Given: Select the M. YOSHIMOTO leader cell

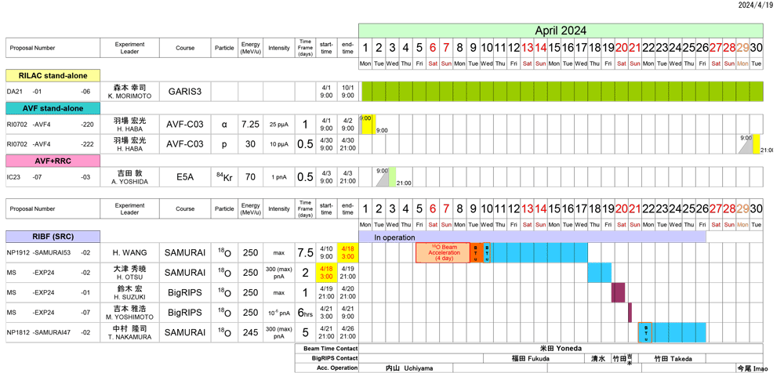Looking at the screenshot, I should click(x=130, y=313).
